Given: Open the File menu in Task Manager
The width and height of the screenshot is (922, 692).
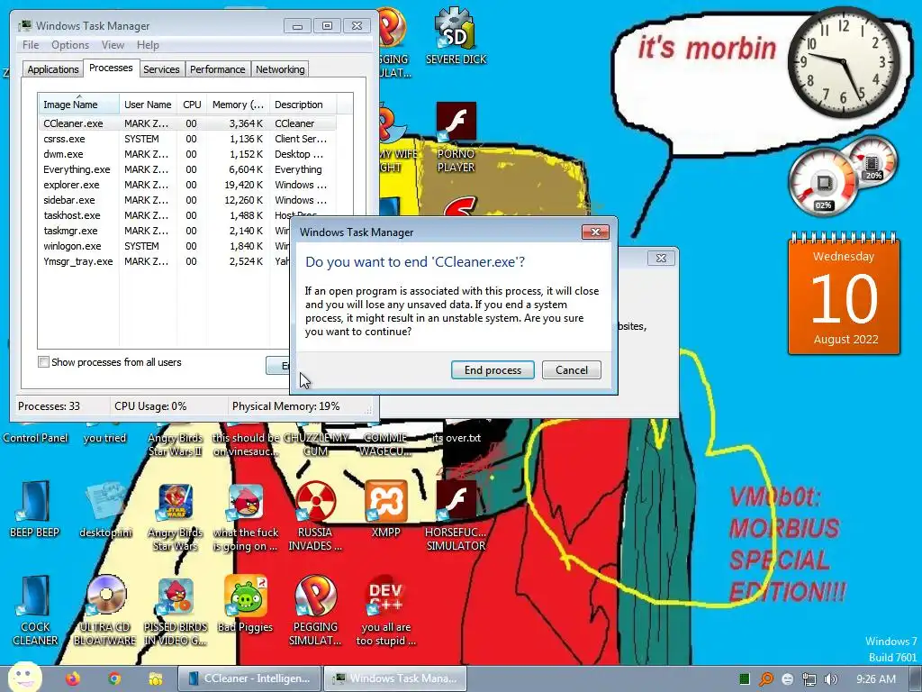Looking at the screenshot, I should [31, 45].
